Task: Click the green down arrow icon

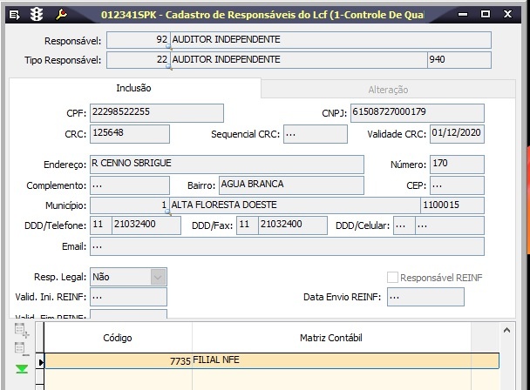Action: point(22,369)
